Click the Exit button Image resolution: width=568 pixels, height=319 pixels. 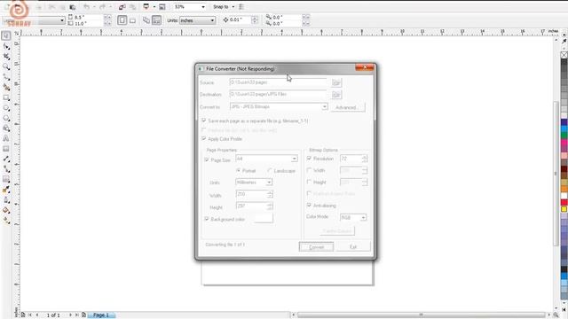coord(353,247)
